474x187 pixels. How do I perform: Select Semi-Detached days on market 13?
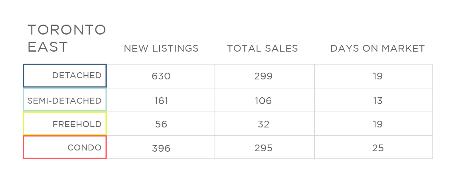pos(377,100)
